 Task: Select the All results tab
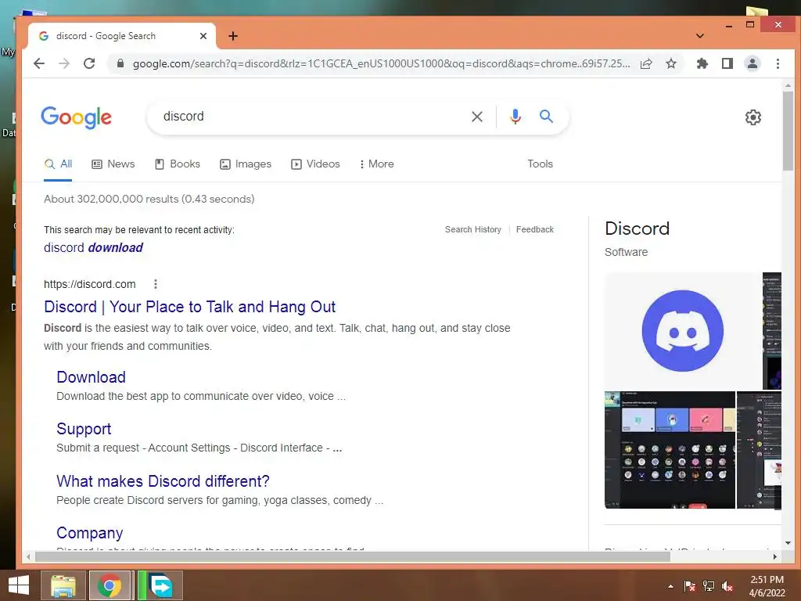pyautogui.click(x=58, y=164)
